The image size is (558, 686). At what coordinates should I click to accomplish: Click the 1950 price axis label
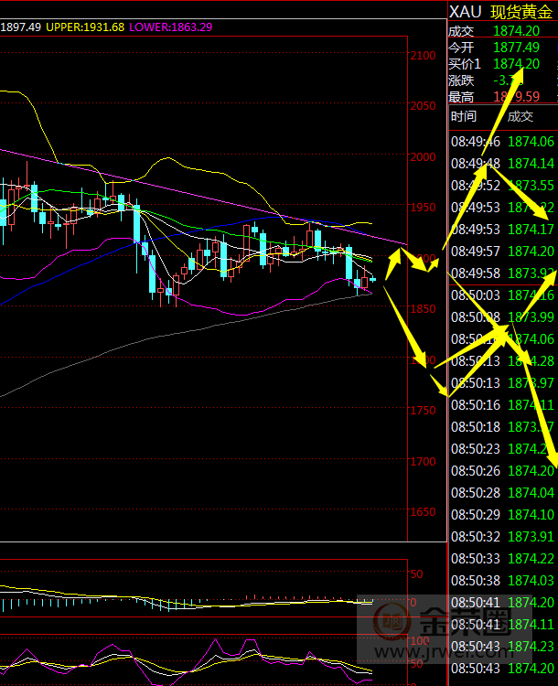(x=424, y=207)
